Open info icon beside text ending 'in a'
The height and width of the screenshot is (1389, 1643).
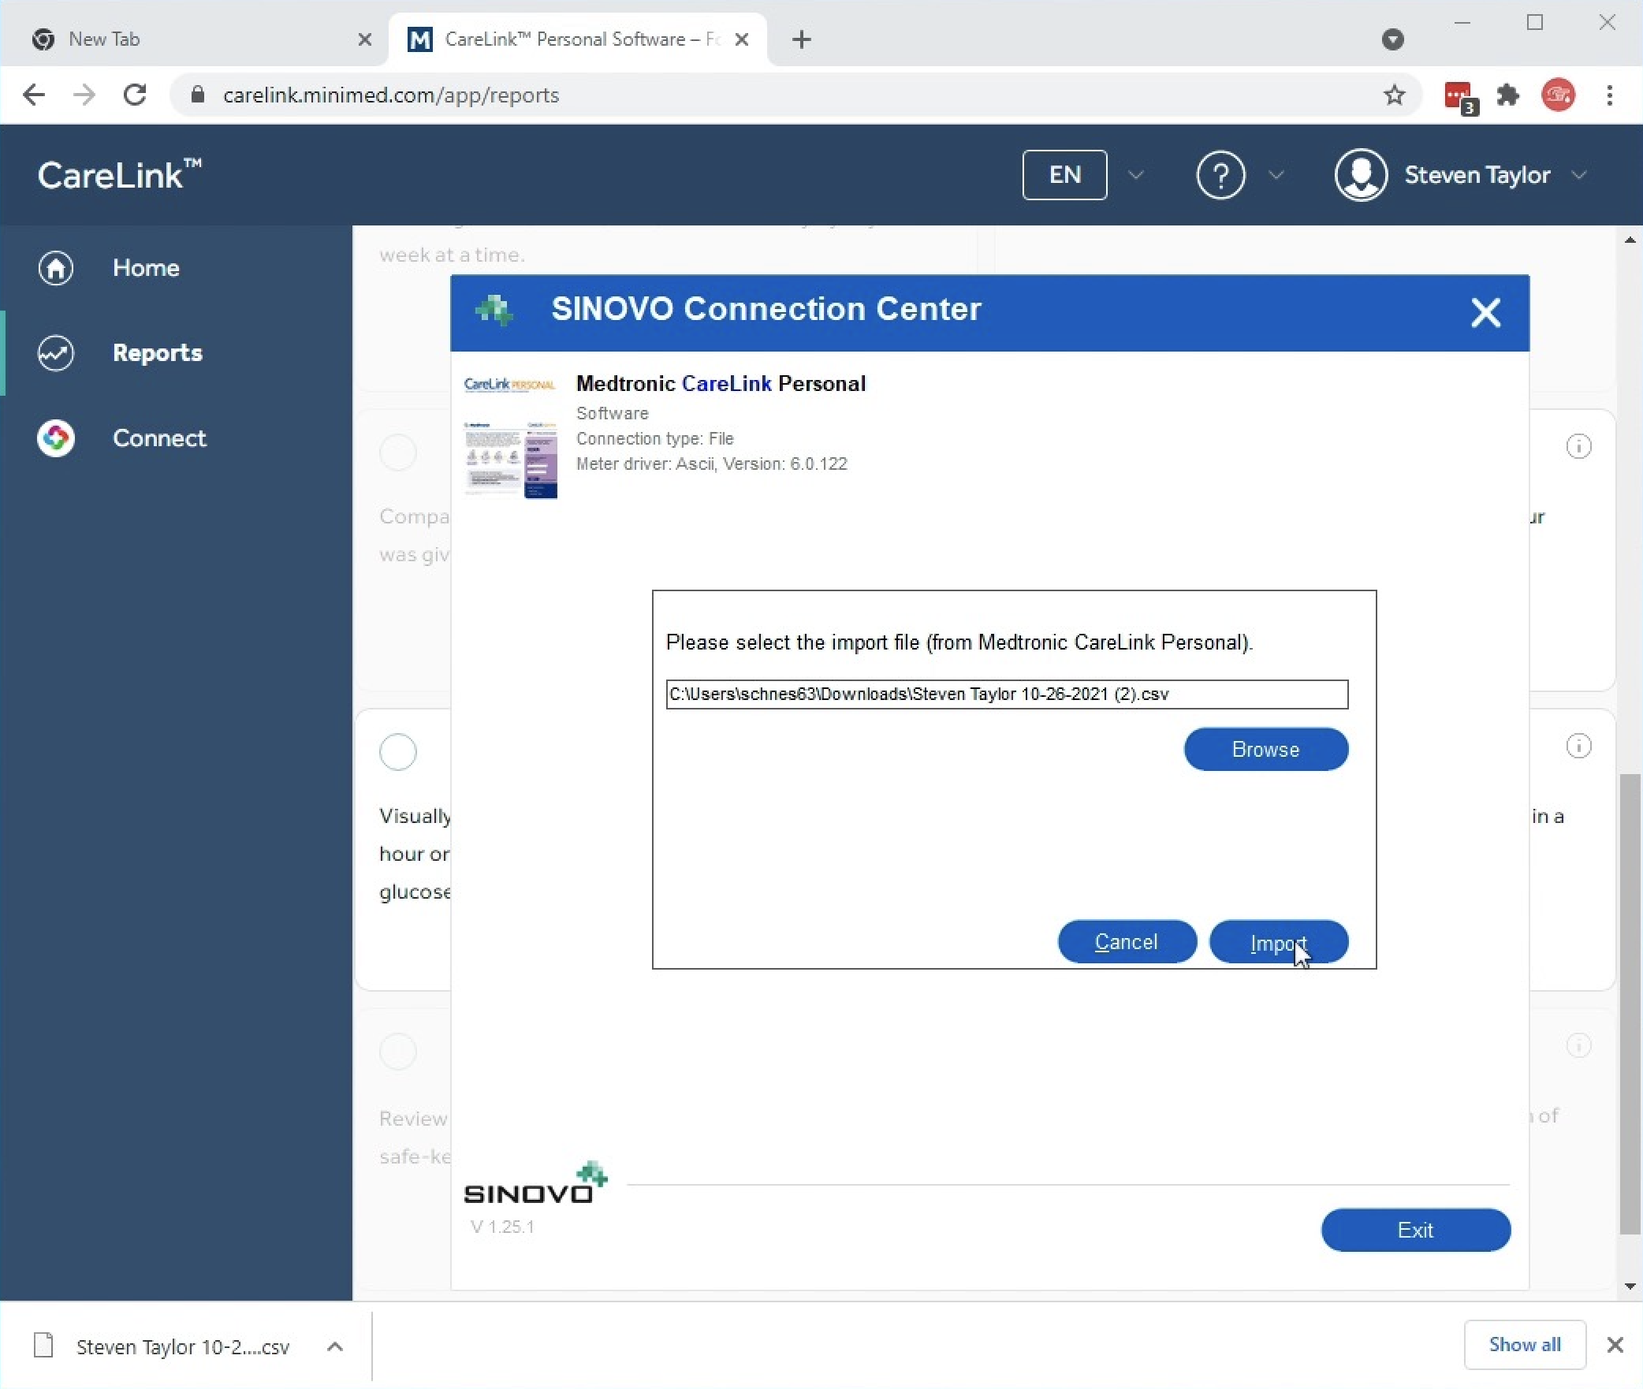pos(1578,746)
